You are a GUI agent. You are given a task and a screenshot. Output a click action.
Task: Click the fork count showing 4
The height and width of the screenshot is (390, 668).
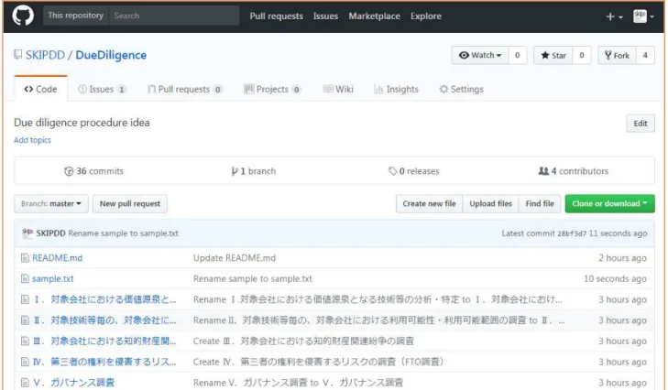tap(645, 55)
